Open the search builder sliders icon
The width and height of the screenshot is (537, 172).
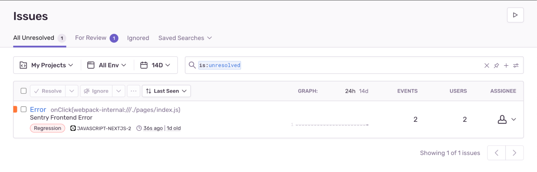coord(516,65)
